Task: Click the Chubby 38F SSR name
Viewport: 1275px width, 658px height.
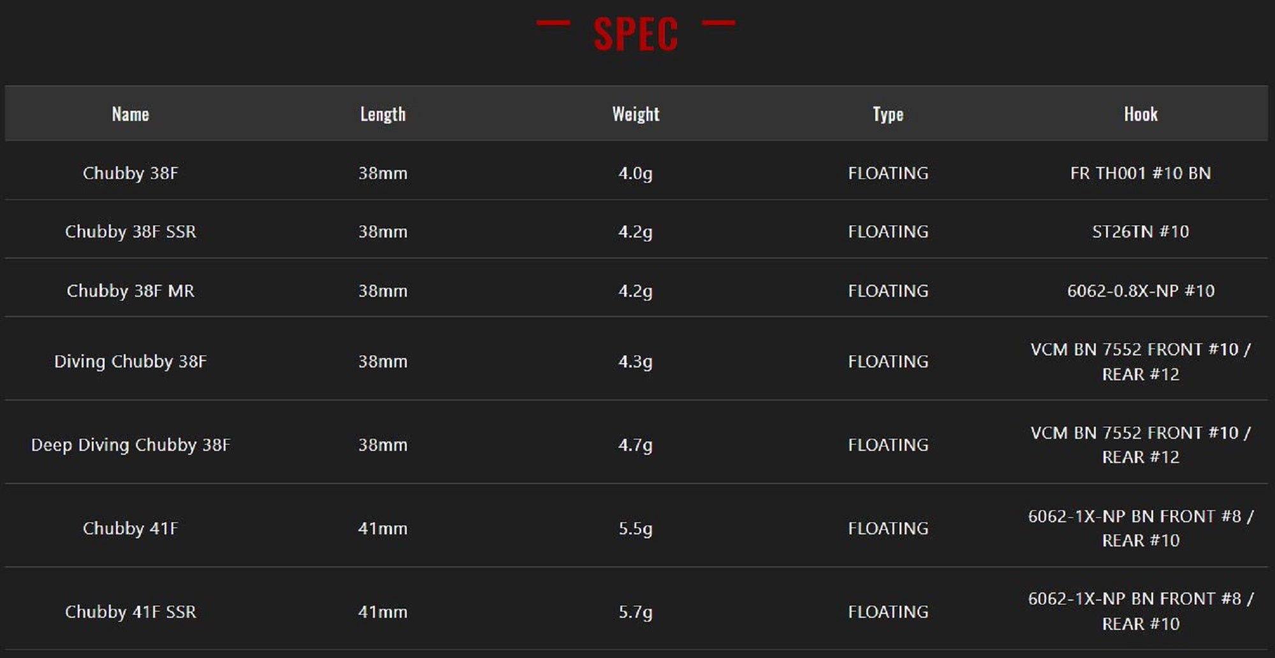Action: click(130, 232)
